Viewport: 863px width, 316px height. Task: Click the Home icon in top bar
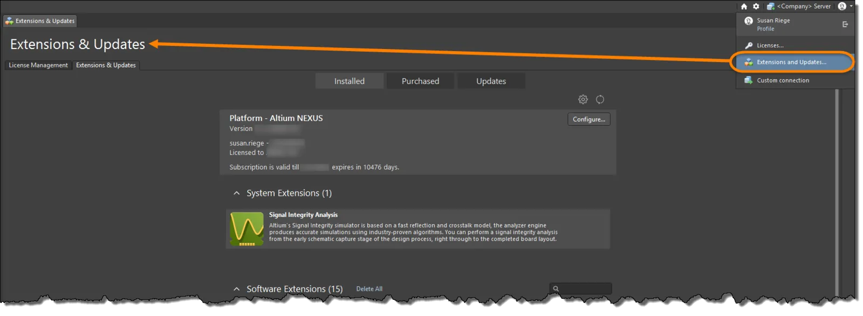pyautogui.click(x=744, y=6)
